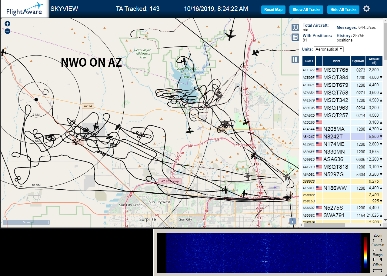Select aircraft row N330MN
This screenshot has height=276, width=387.
point(342,151)
